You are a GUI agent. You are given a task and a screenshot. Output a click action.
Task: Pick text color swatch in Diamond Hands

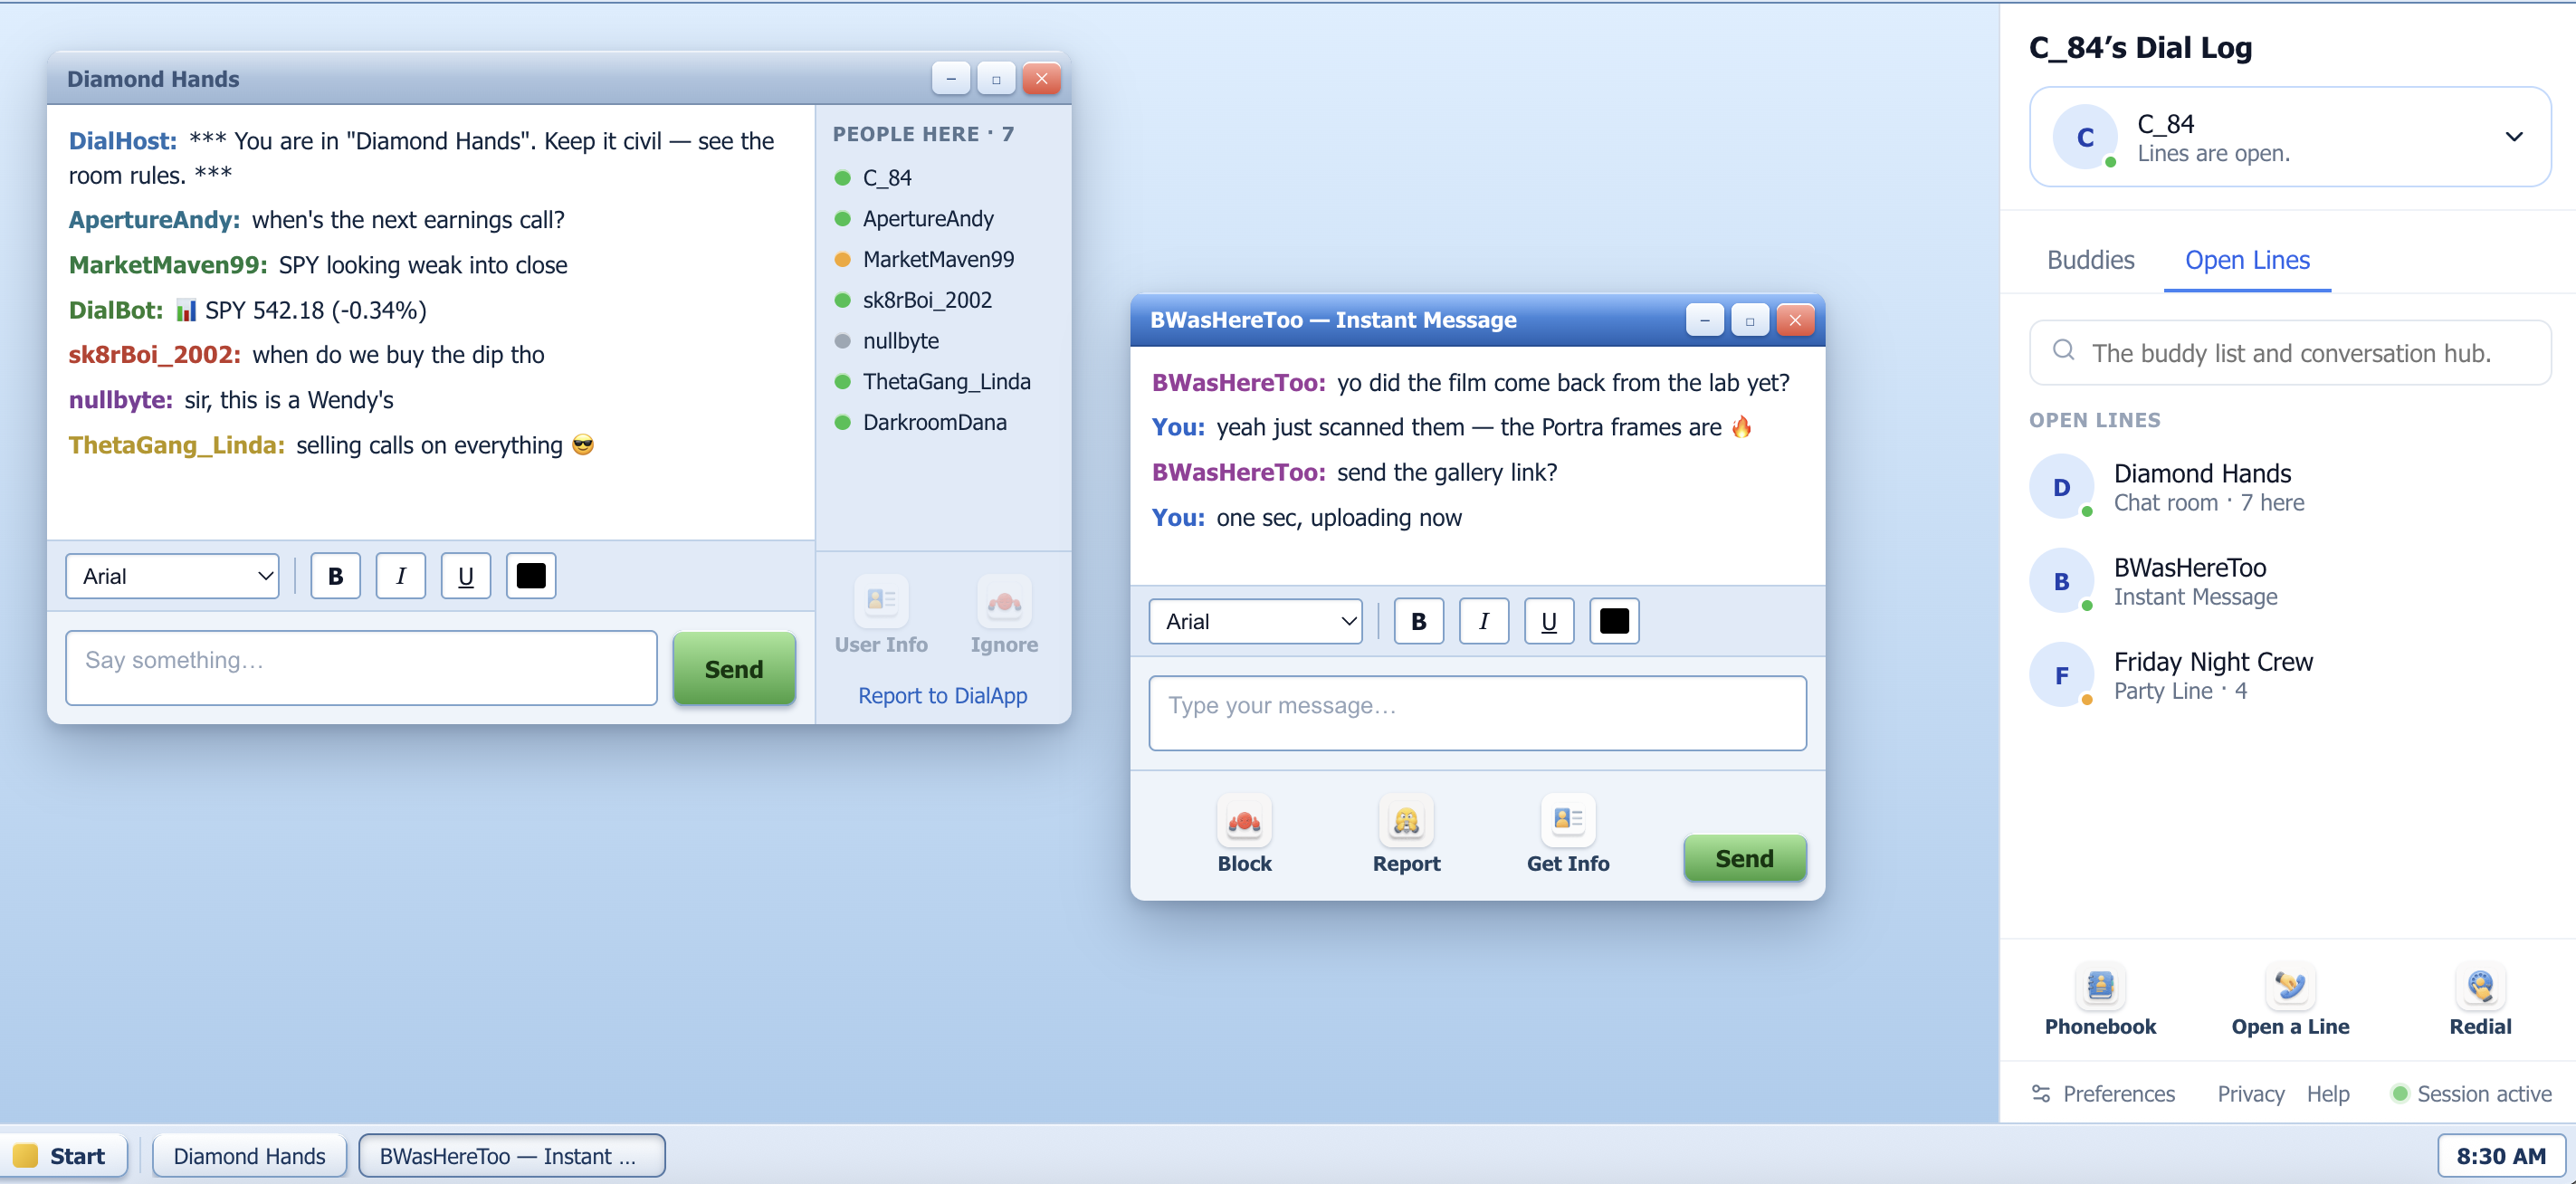(x=530, y=576)
